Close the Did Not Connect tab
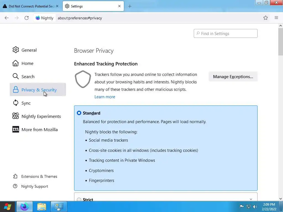The image size is (283, 212). [x=57, y=6]
